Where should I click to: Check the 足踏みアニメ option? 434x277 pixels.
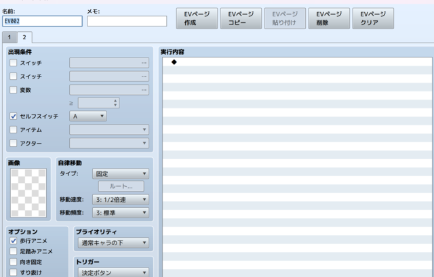pos(14,251)
